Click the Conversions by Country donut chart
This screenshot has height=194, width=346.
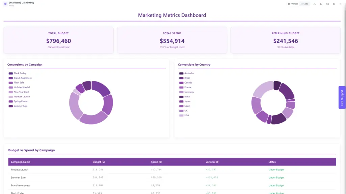[x=273, y=102]
